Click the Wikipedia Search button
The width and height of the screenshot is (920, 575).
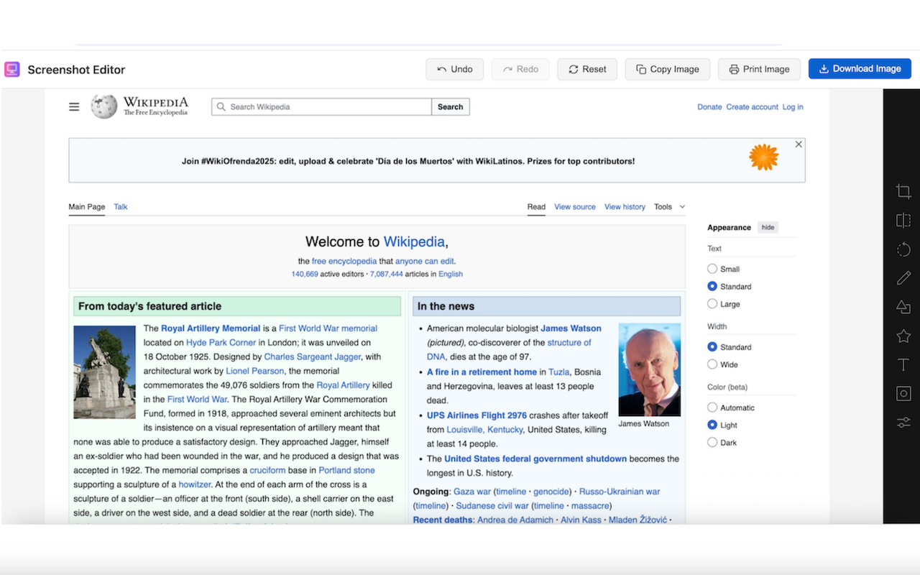(450, 106)
